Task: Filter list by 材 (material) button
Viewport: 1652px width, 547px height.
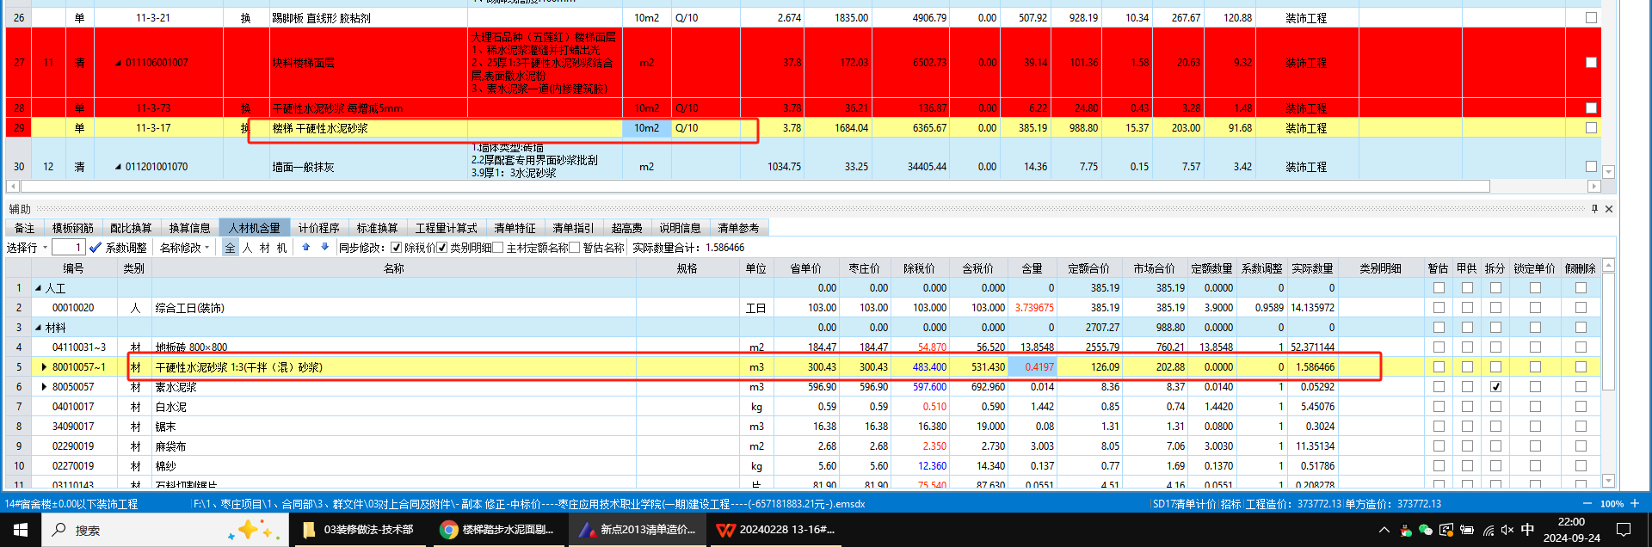Action: pos(264,248)
